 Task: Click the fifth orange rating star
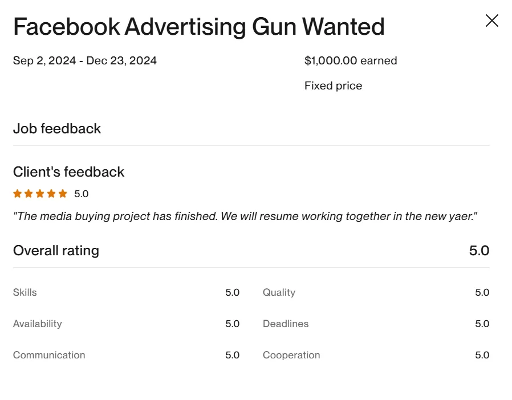tap(63, 194)
